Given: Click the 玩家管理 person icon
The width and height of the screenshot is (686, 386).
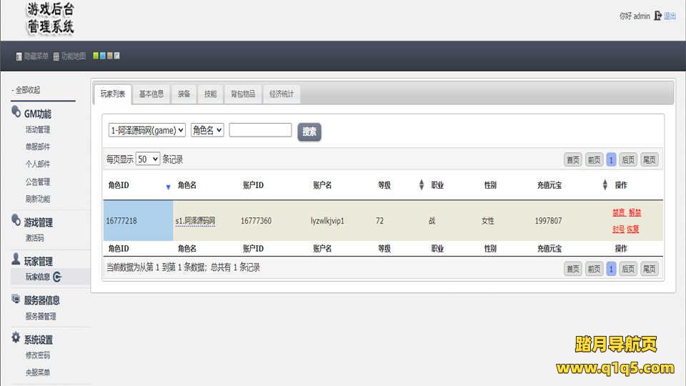Looking at the screenshot, I should coord(16,260).
